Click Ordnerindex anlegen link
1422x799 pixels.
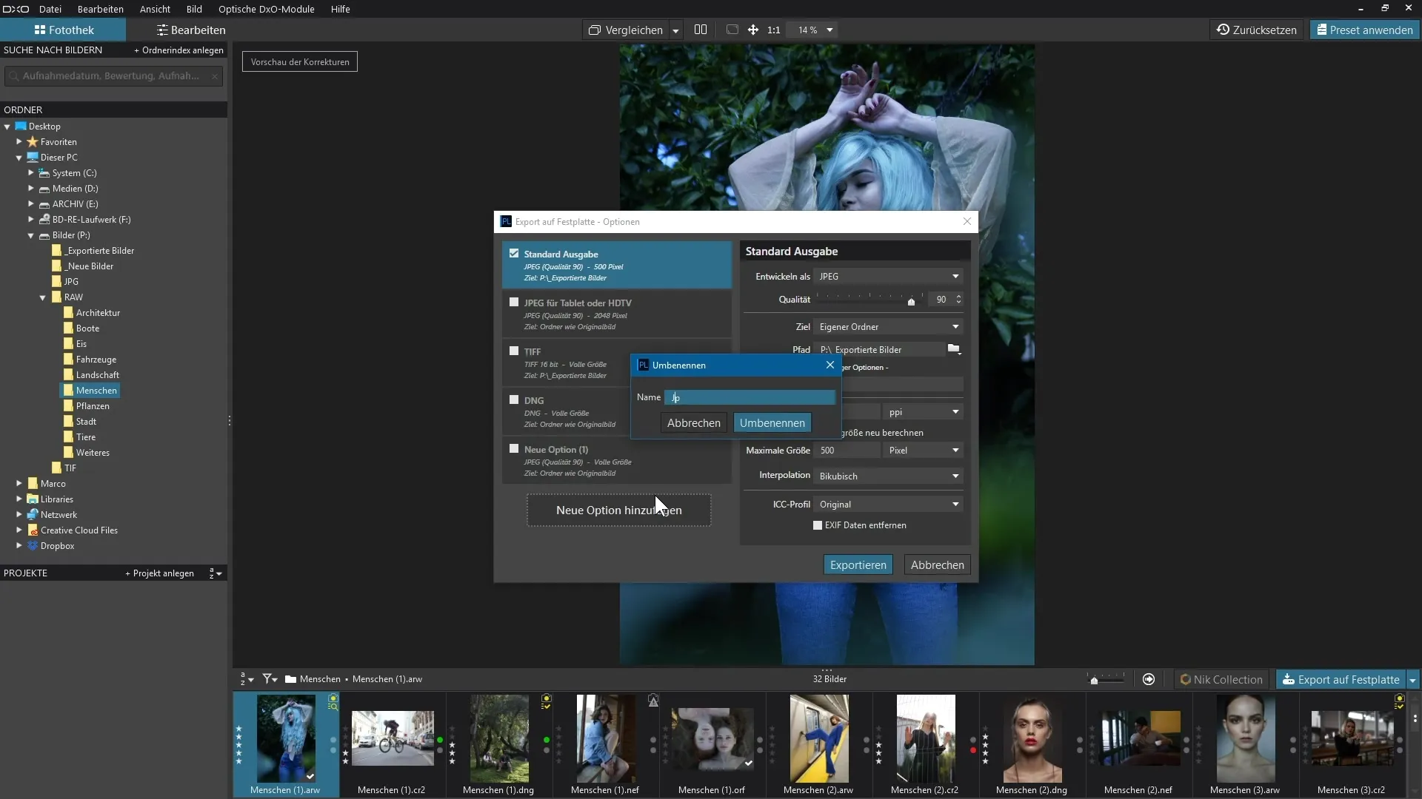(x=178, y=50)
